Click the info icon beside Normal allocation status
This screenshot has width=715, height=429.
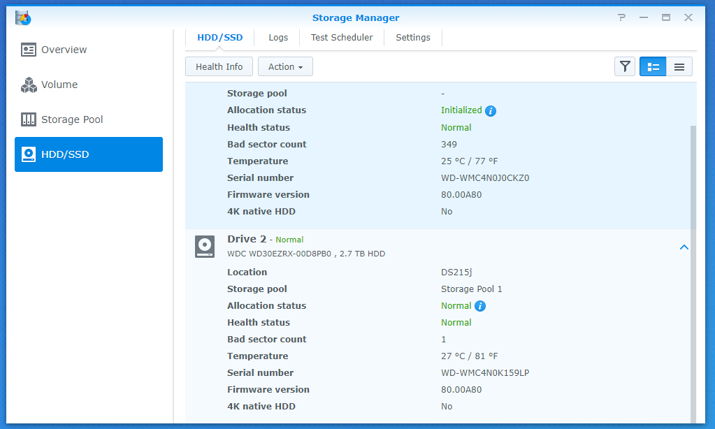click(480, 306)
